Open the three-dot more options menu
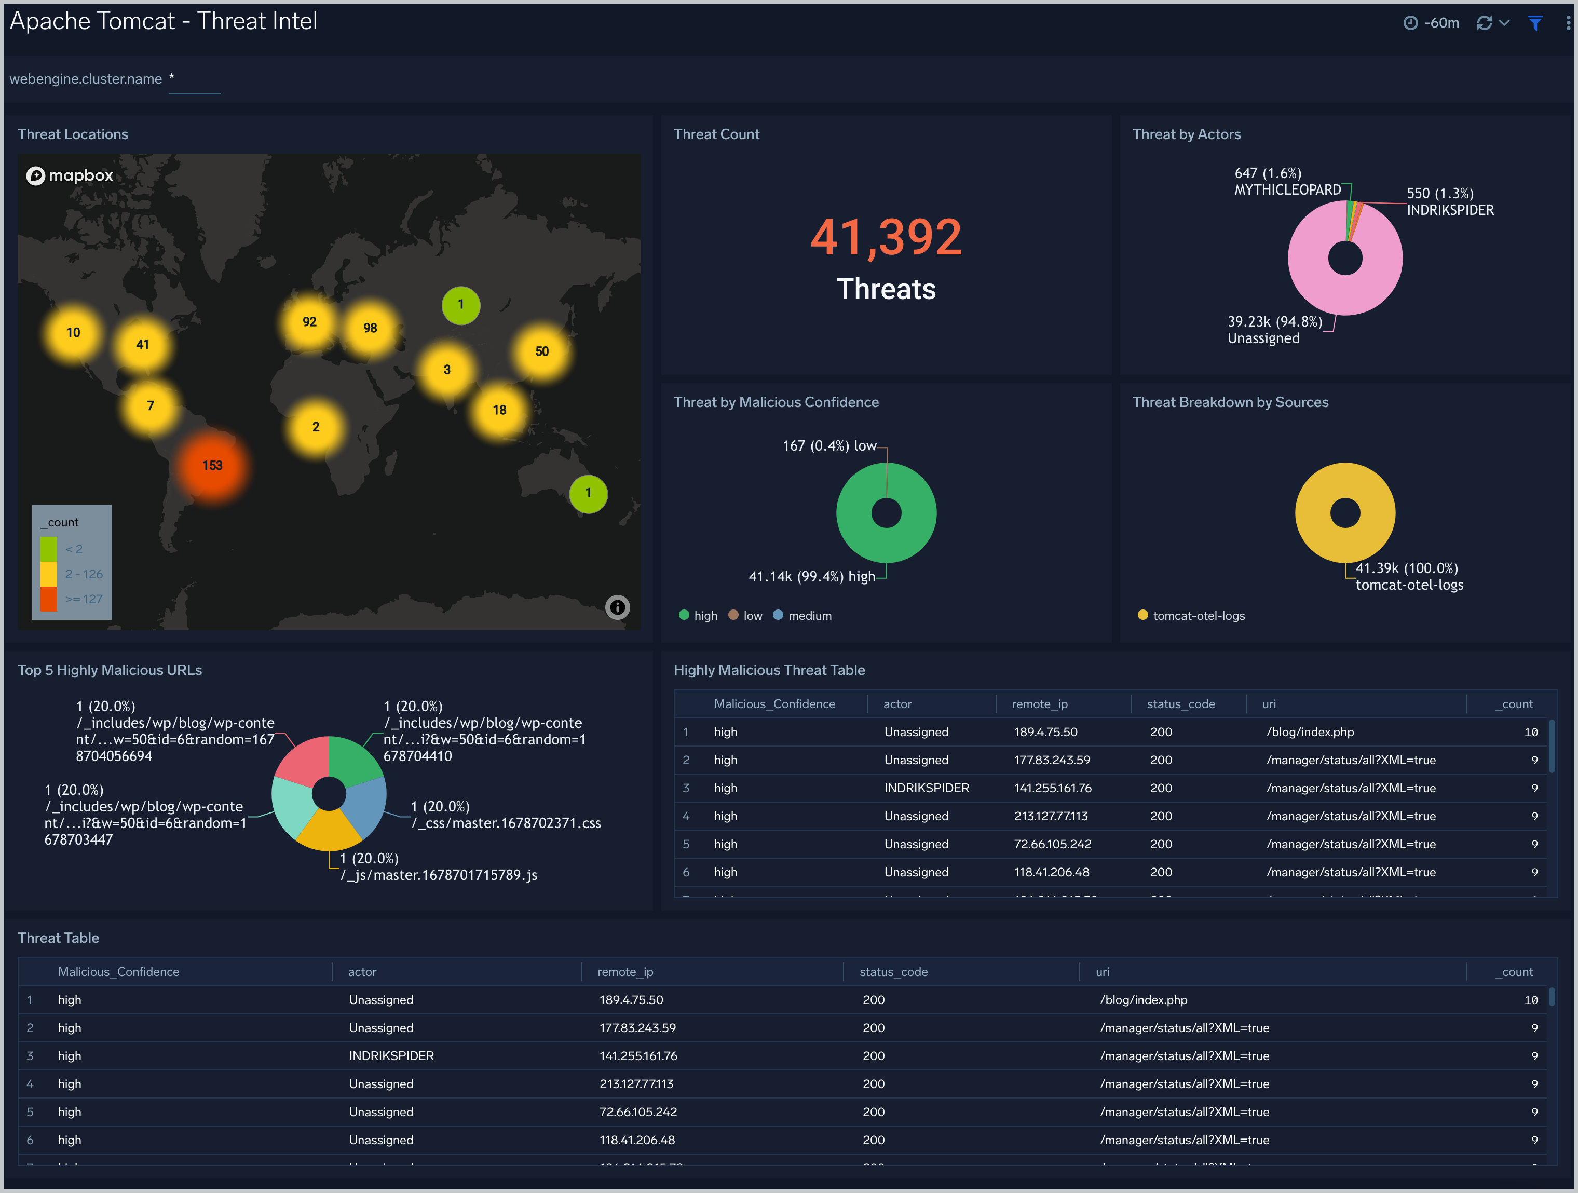 tap(1568, 23)
